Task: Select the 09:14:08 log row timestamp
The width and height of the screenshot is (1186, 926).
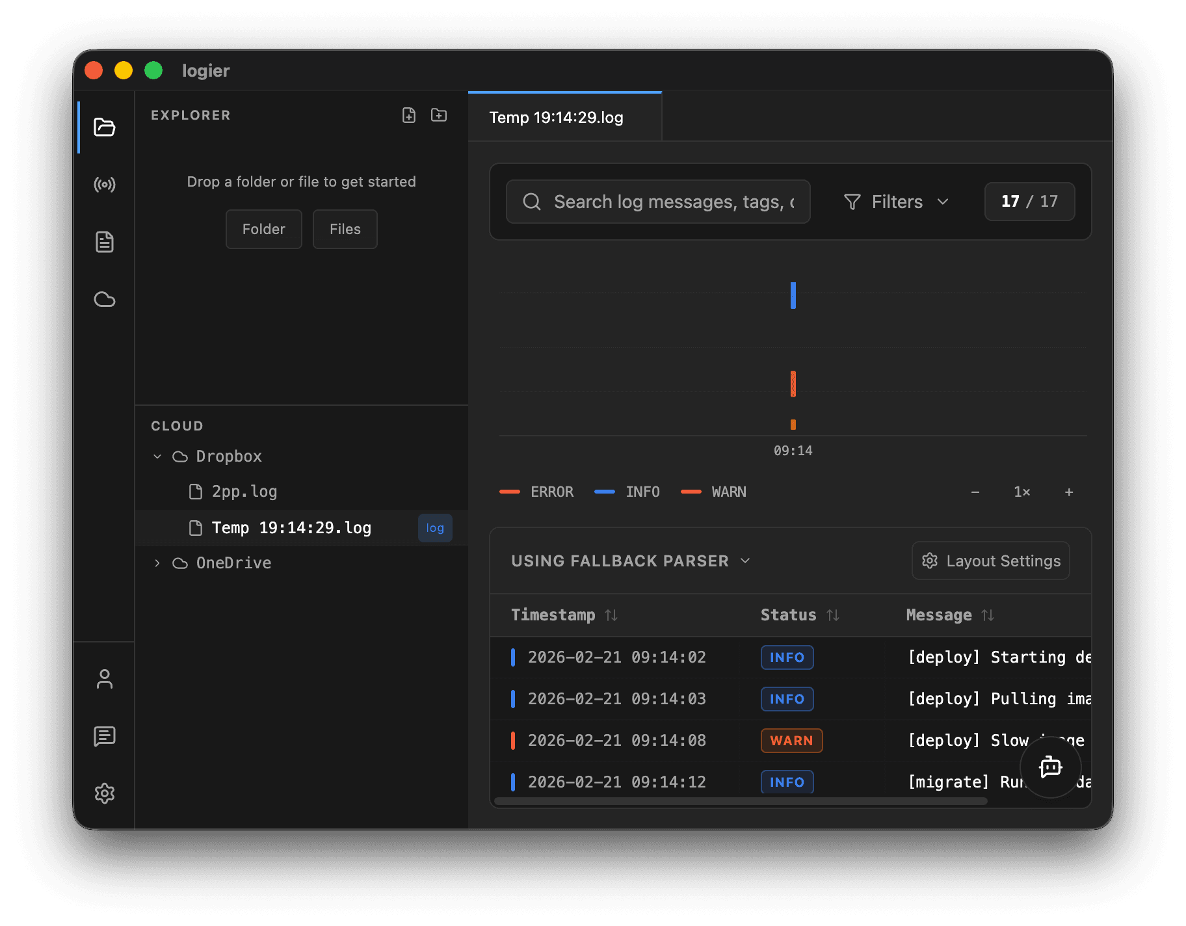Action: click(616, 741)
